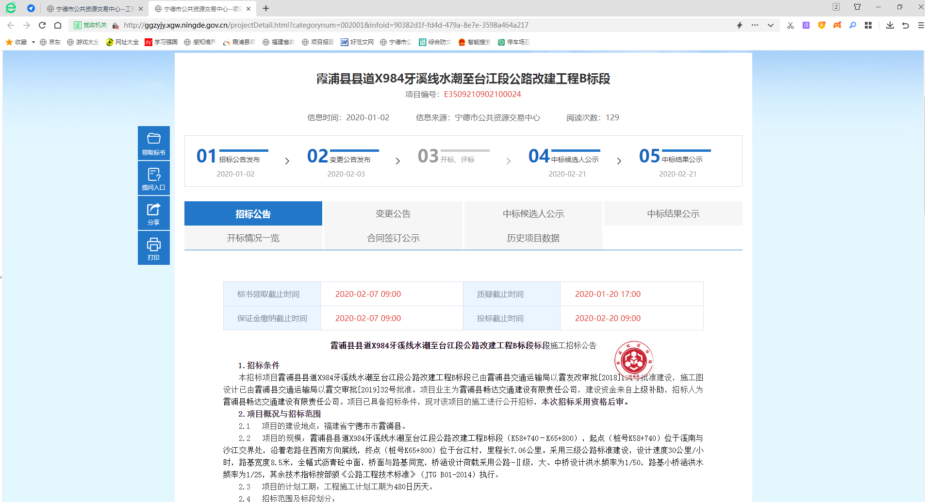This screenshot has width=925, height=502.
Task: Expand the address bar dropdown chevron
Action: click(771, 25)
